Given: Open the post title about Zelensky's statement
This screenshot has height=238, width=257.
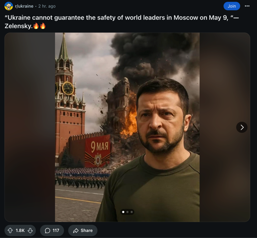Looking at the screenshot, I should pos(121,22).
